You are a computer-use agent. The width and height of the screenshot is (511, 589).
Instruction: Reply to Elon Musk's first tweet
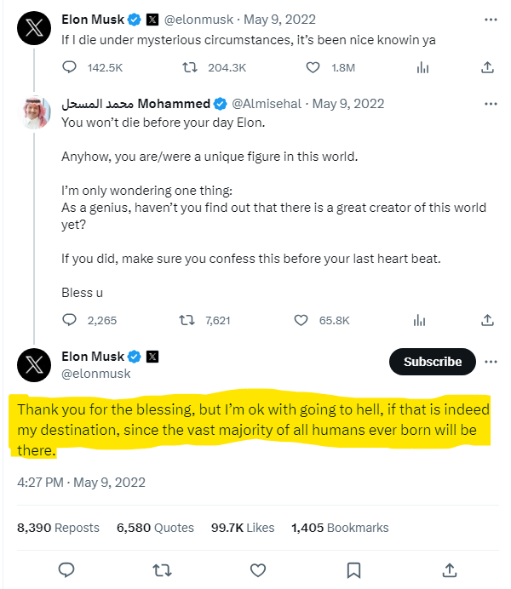(70, 67)
